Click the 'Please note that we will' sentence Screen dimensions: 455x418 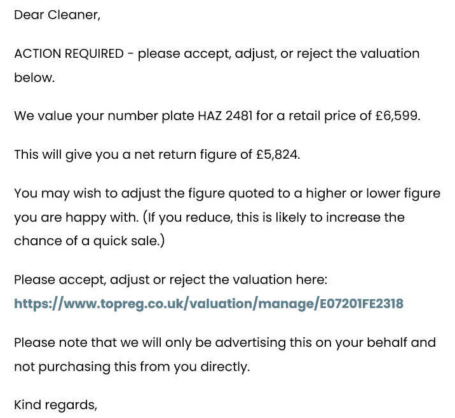[x=88, y=342]
